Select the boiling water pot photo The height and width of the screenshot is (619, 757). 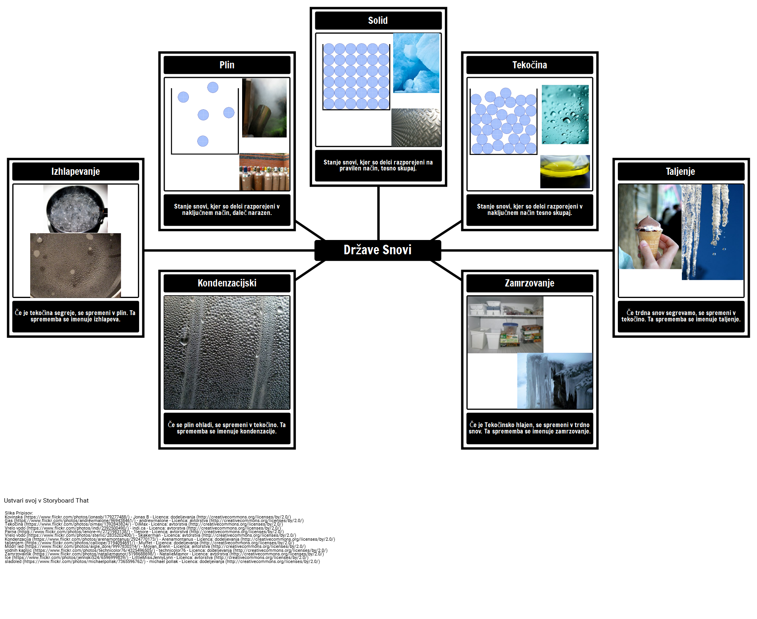76,209
